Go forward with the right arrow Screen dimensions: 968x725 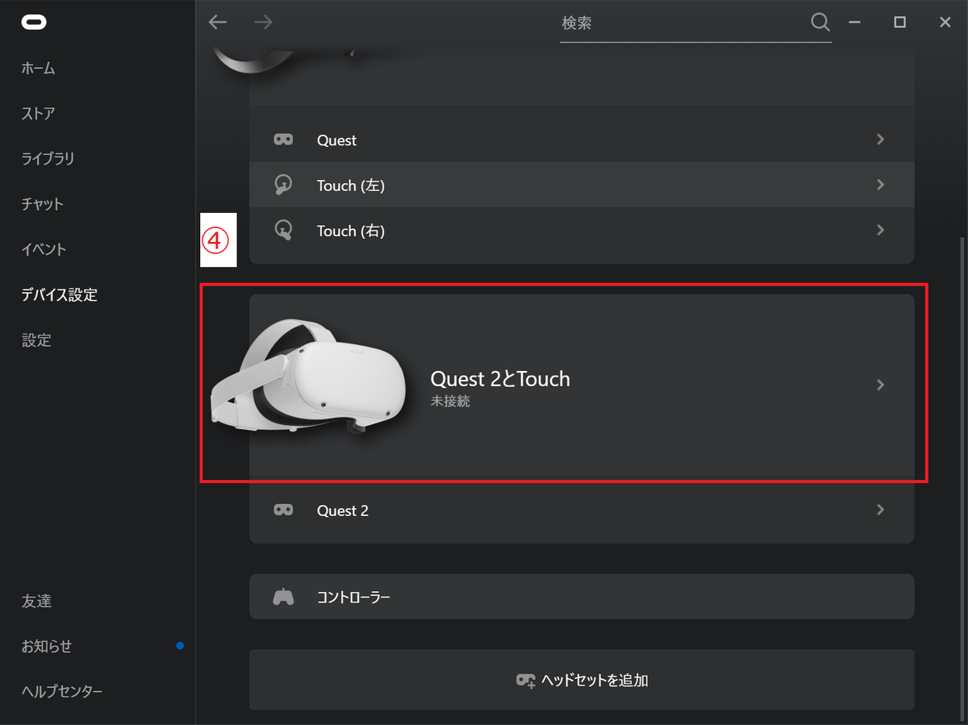pos(263,23)
